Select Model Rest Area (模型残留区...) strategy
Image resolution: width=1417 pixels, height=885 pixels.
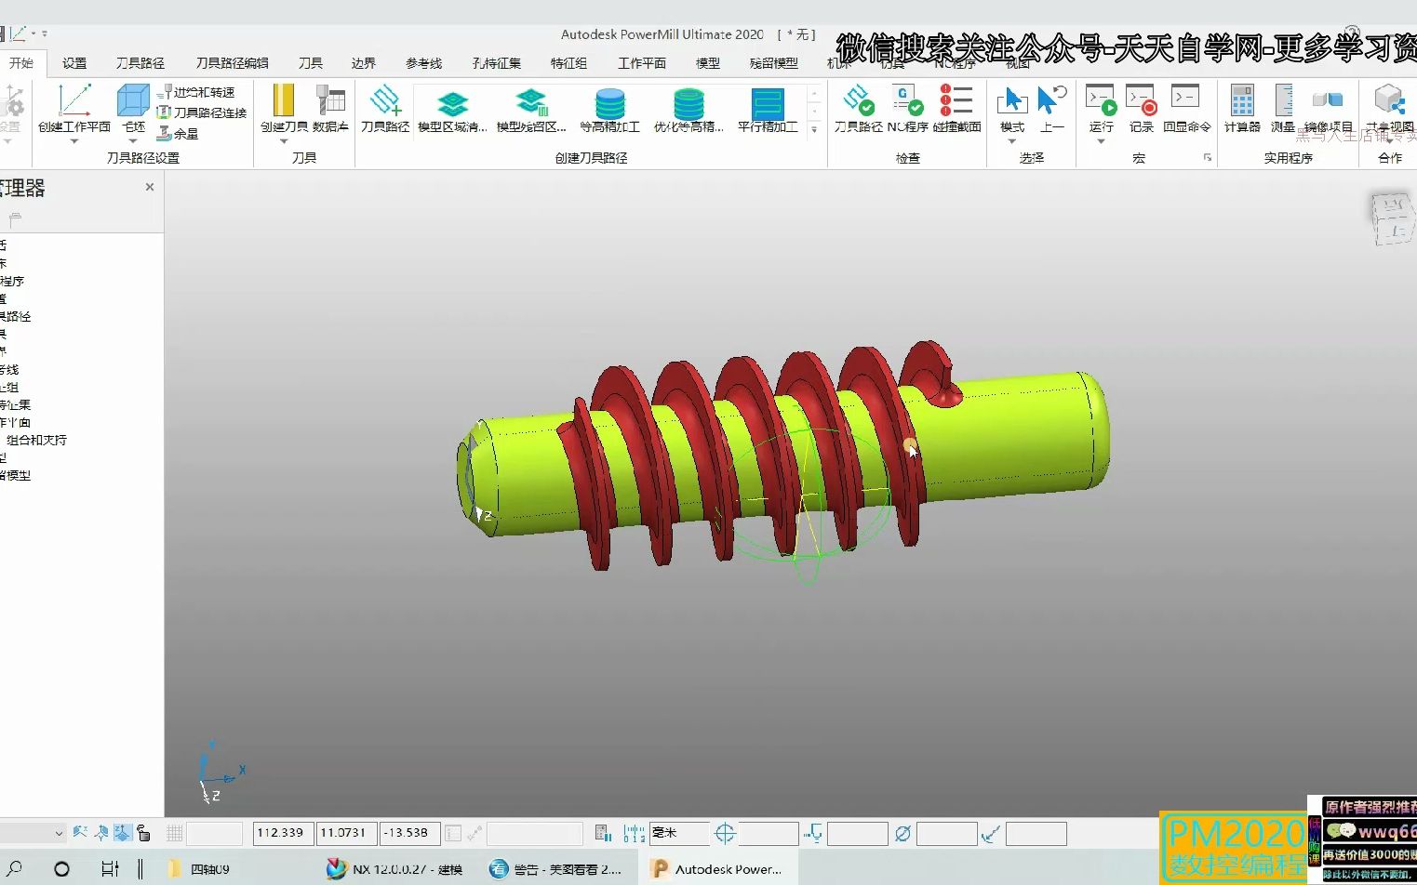click(531, 109)
